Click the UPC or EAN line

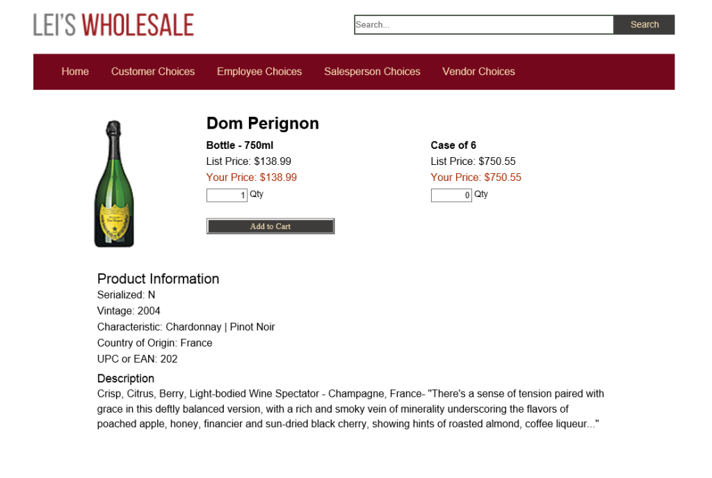click(137, 359)
